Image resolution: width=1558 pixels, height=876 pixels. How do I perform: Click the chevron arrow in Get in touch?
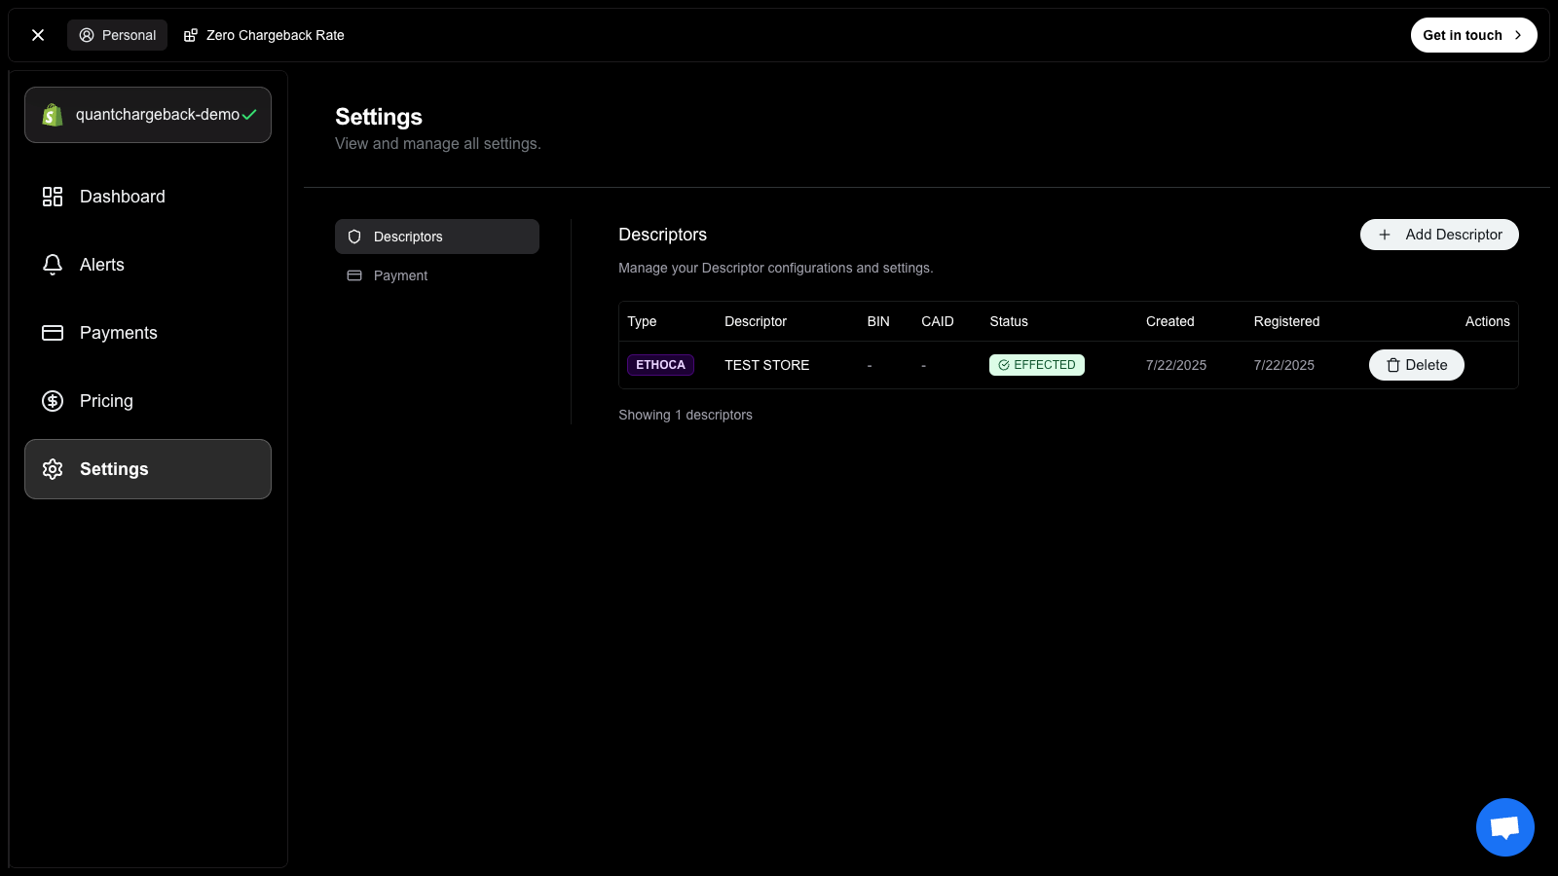(x=1518, y=35)
